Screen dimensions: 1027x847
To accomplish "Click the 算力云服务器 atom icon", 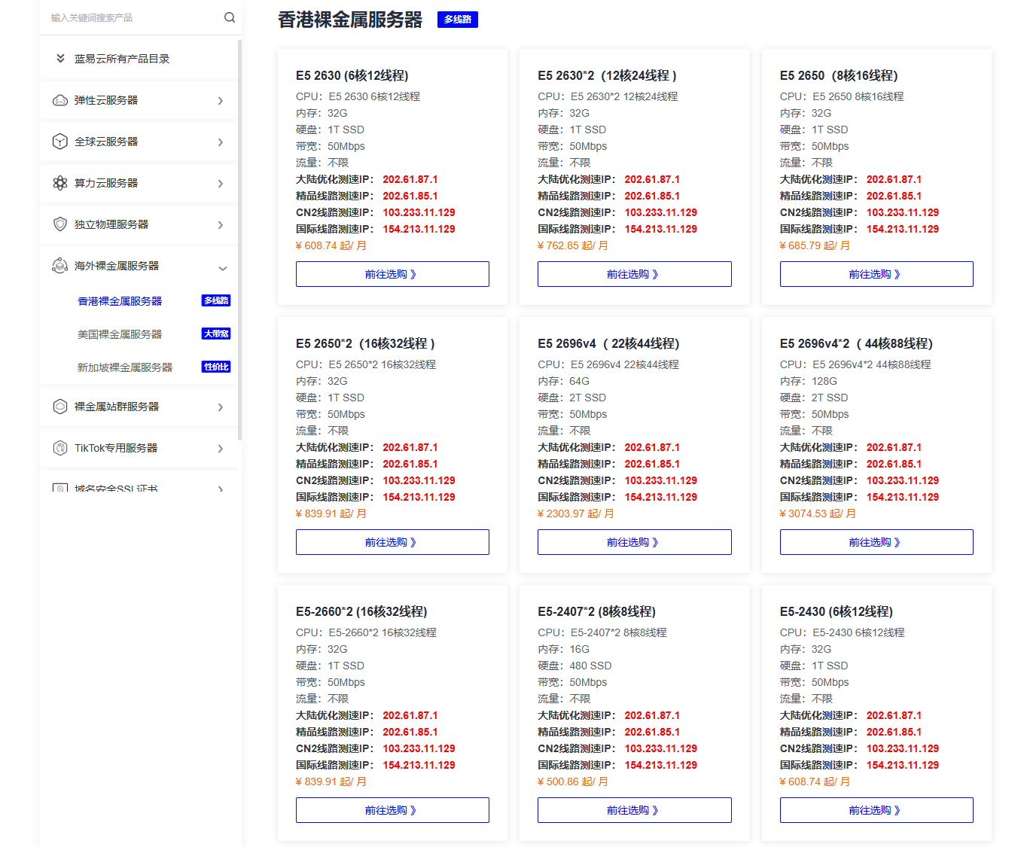I will point(60,183).
